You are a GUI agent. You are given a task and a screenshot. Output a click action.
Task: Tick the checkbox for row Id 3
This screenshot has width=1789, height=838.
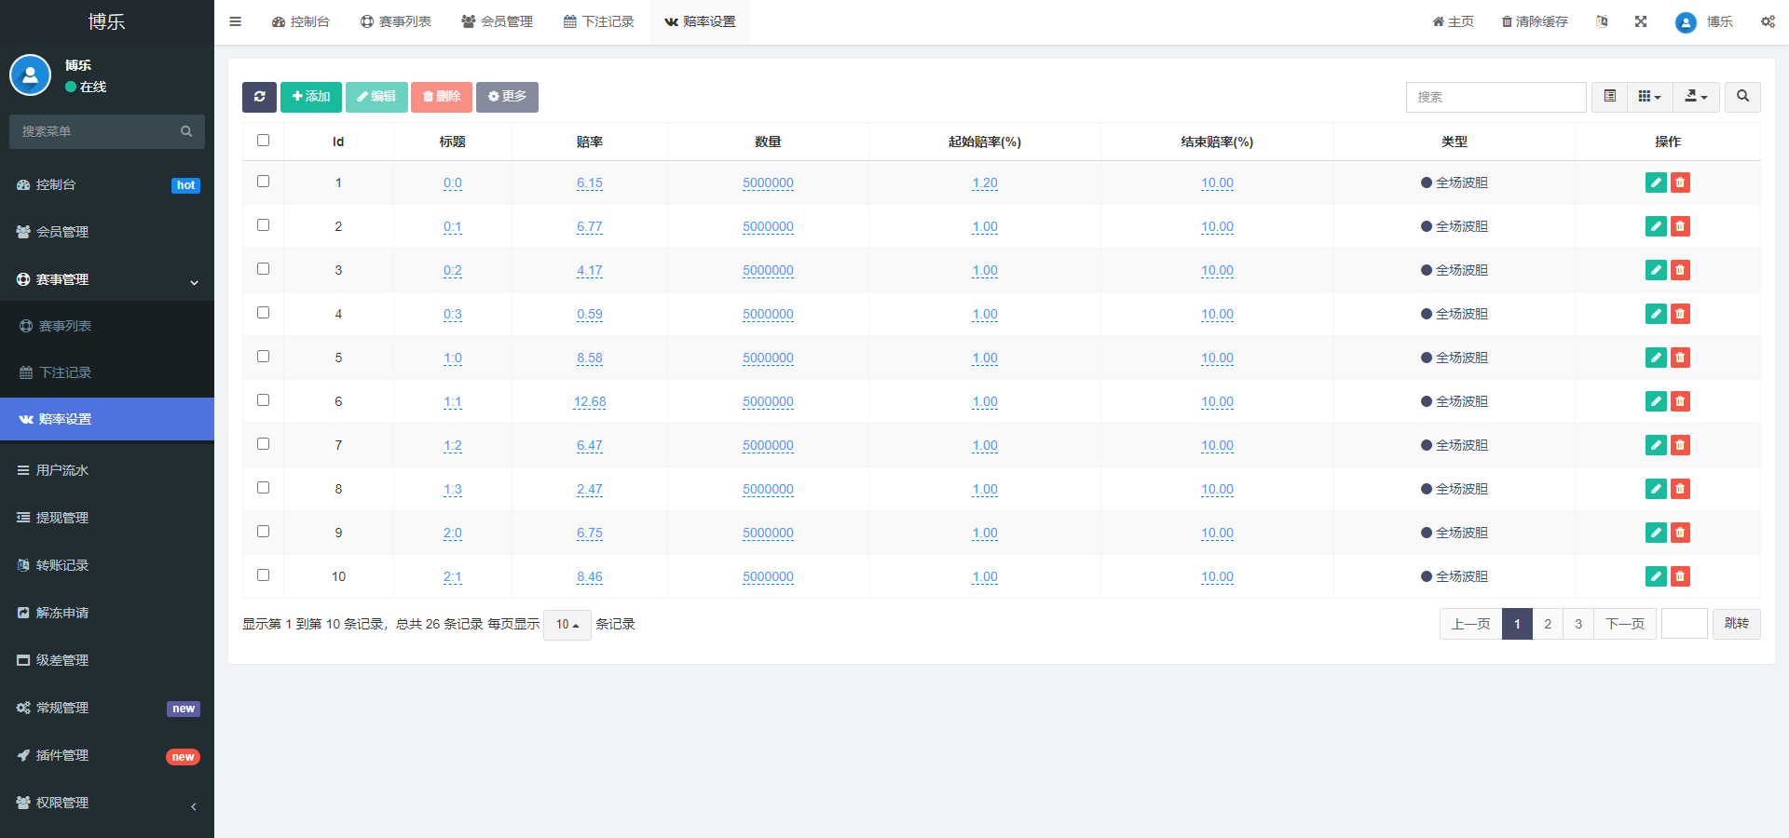(x=263, y=269)
